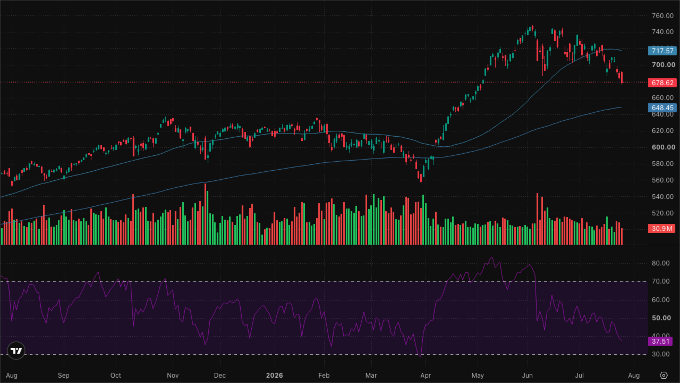Click the 30.9 M volume label

pos(661,228)
